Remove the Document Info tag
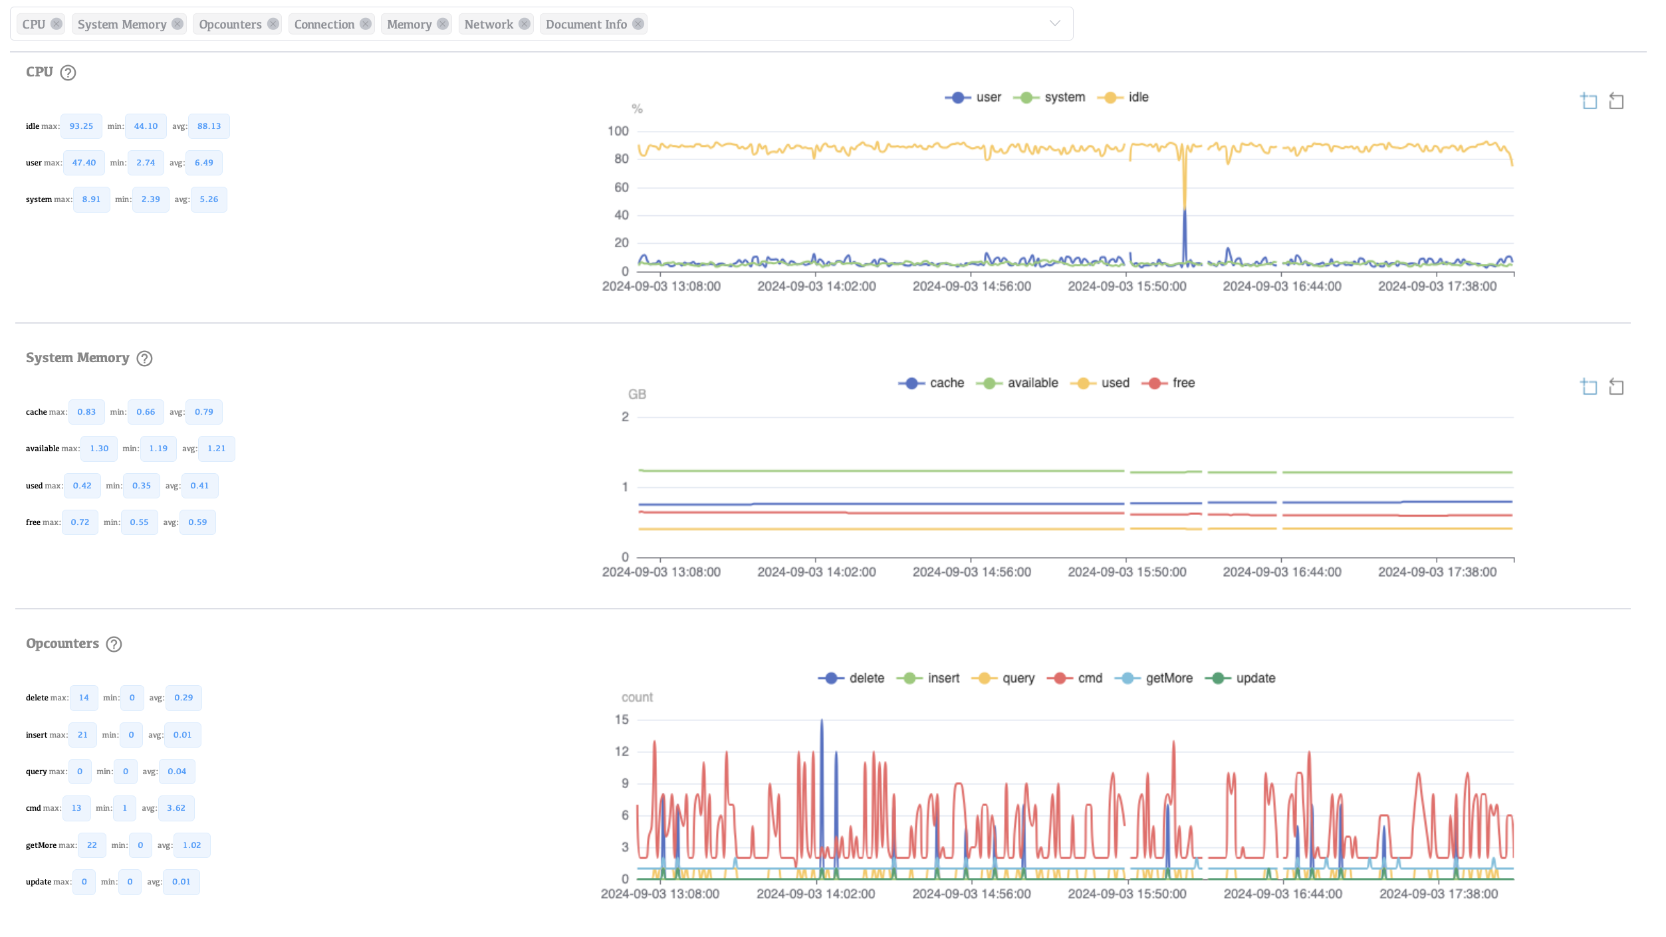Image resolution: width=1666 pixels, height=937 pixels. tap(638, 24)
